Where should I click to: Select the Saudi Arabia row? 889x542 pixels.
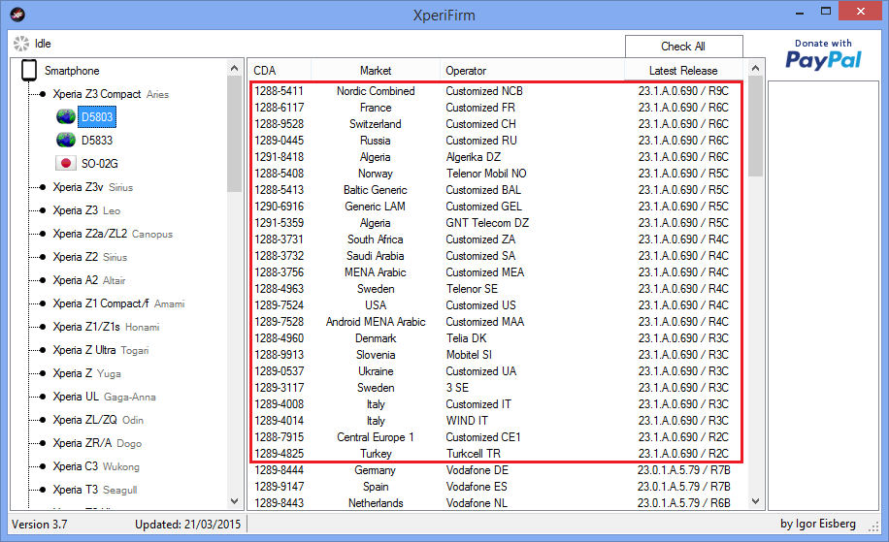(x=496, y=255)
